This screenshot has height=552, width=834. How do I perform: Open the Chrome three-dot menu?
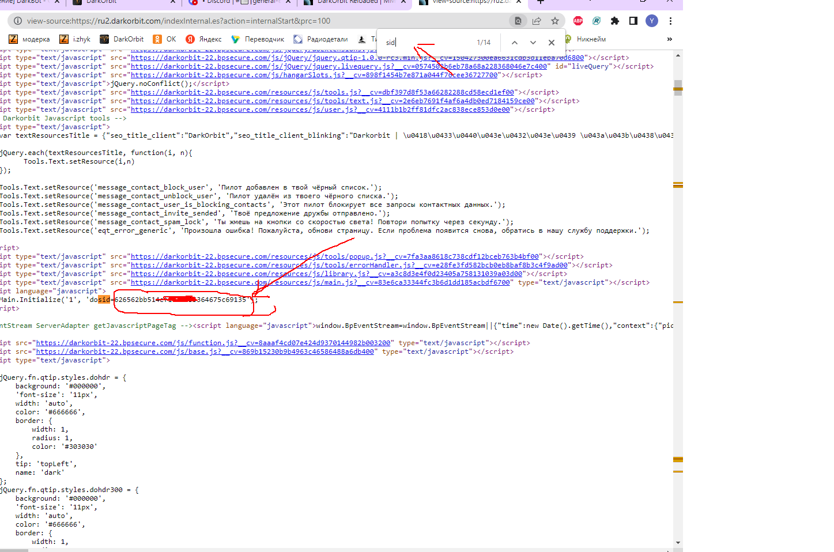point(670,21)
